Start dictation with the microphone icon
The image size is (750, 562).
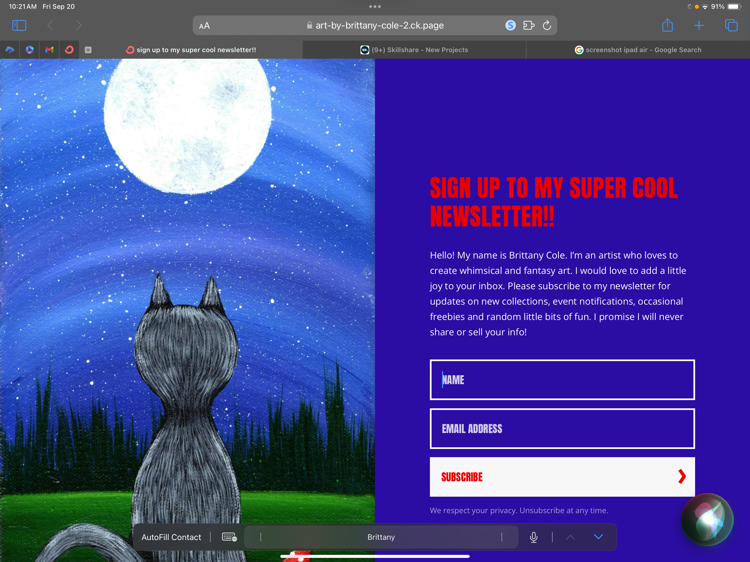click(x=534, y=537)
